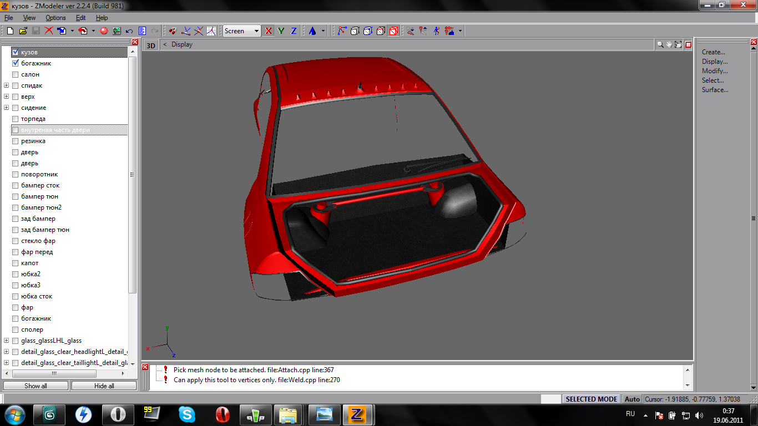Click the blue Z axis button
The height and width of the screenshot is (426, 758).
point(294,31)
